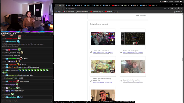Viewport: 184px width, 103px height.
Task: Open the Chrome profile avatar
Action: (178, 9)
